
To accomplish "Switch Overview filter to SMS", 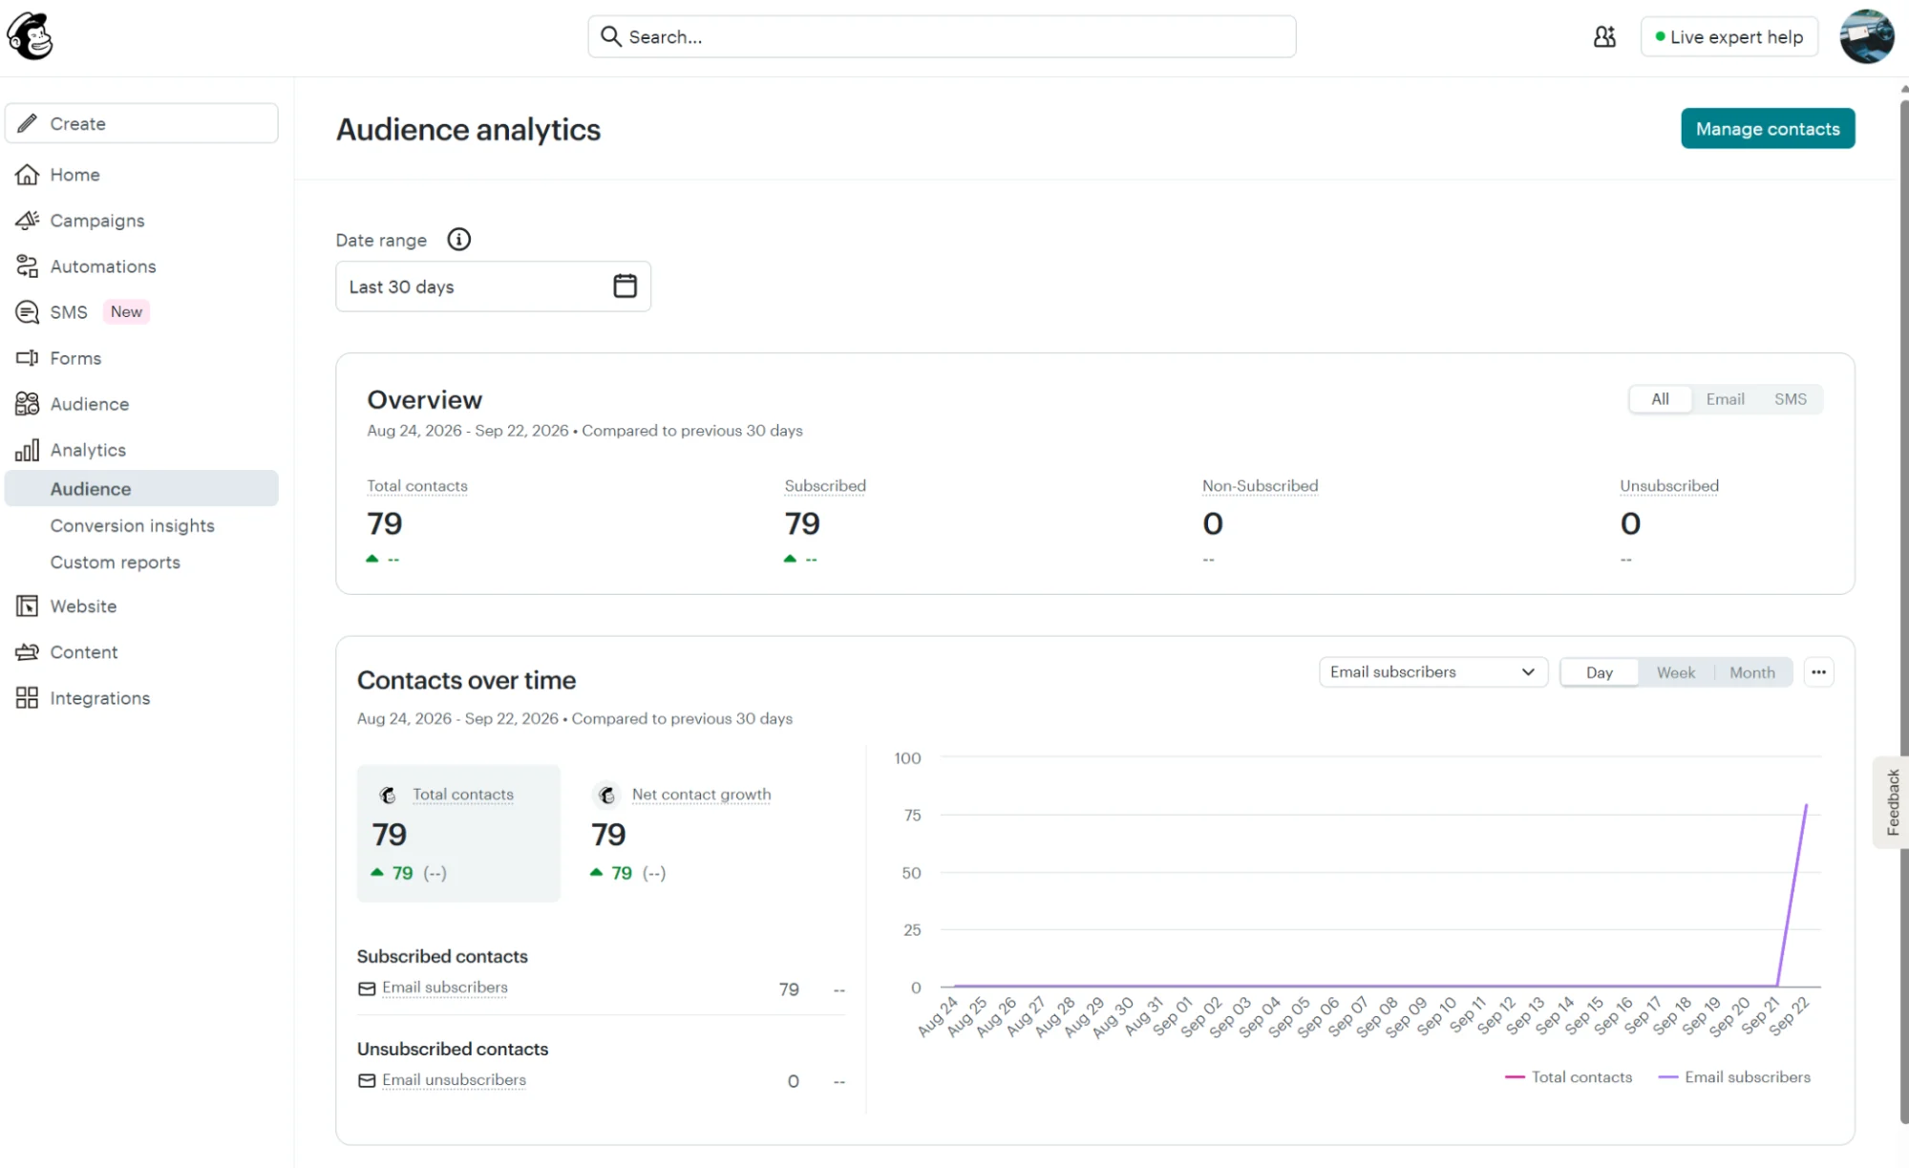I will tap(1790, 399).
